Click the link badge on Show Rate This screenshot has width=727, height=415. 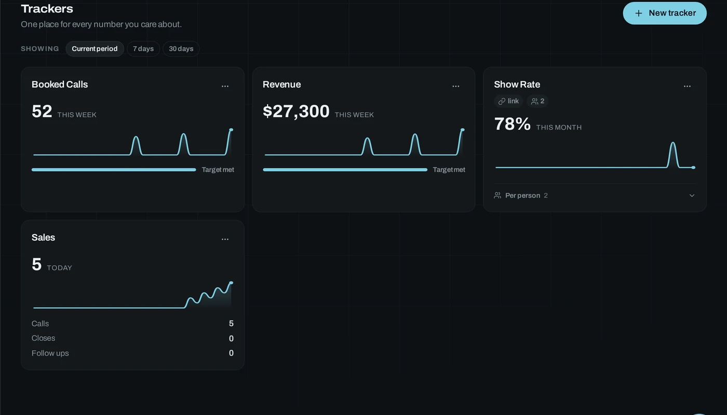pos(508,101)
